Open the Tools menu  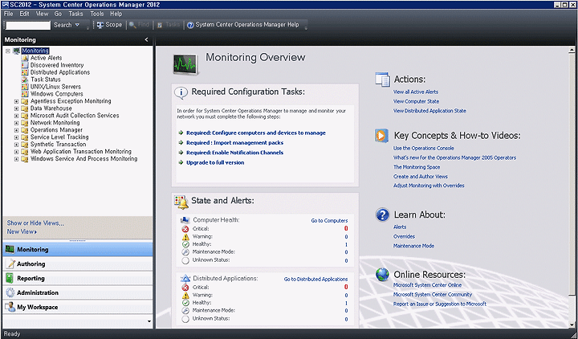97,14
